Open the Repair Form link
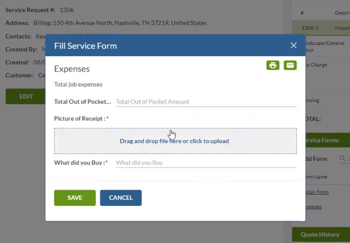350x243 pixels. pos(316,192)
